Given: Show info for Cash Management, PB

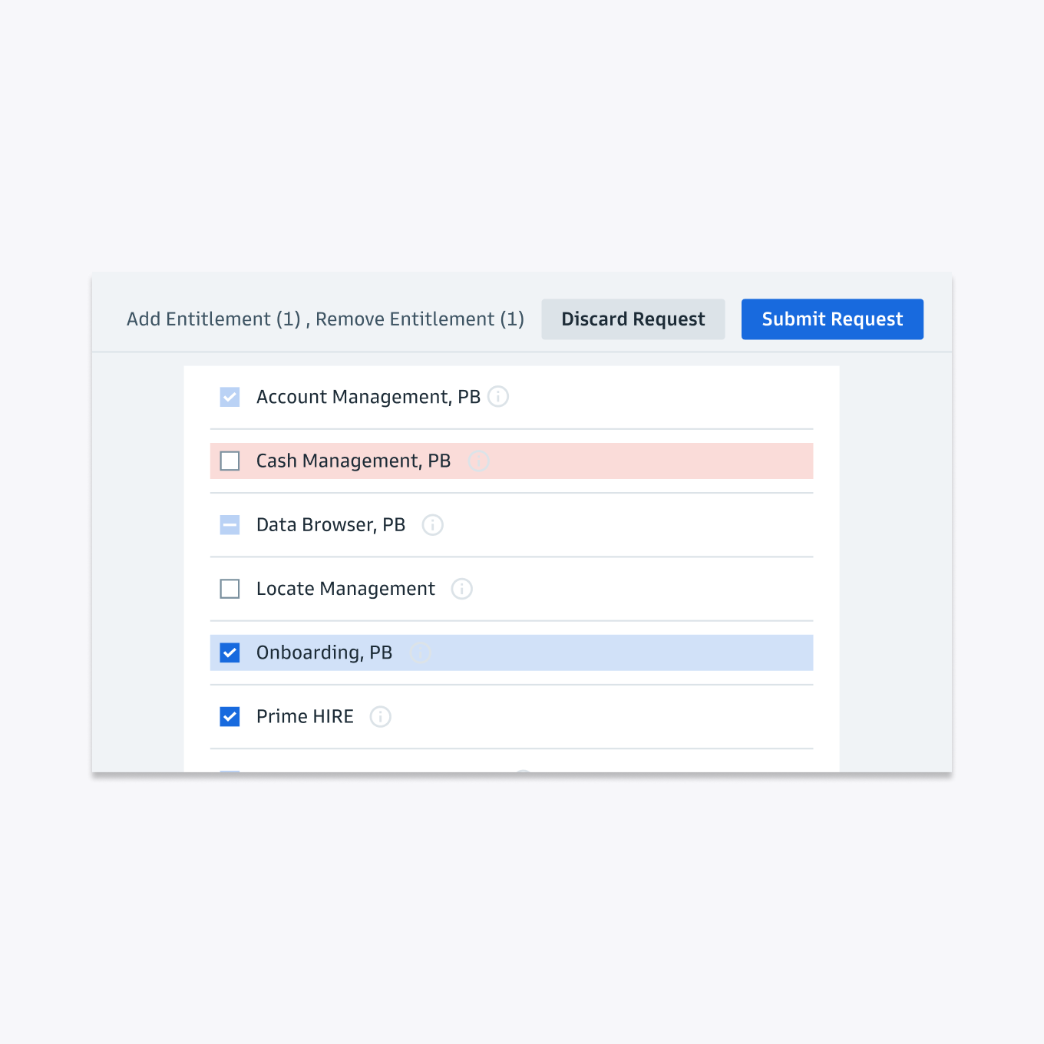Looking at the screenshot, I should [x=479, y=461].
